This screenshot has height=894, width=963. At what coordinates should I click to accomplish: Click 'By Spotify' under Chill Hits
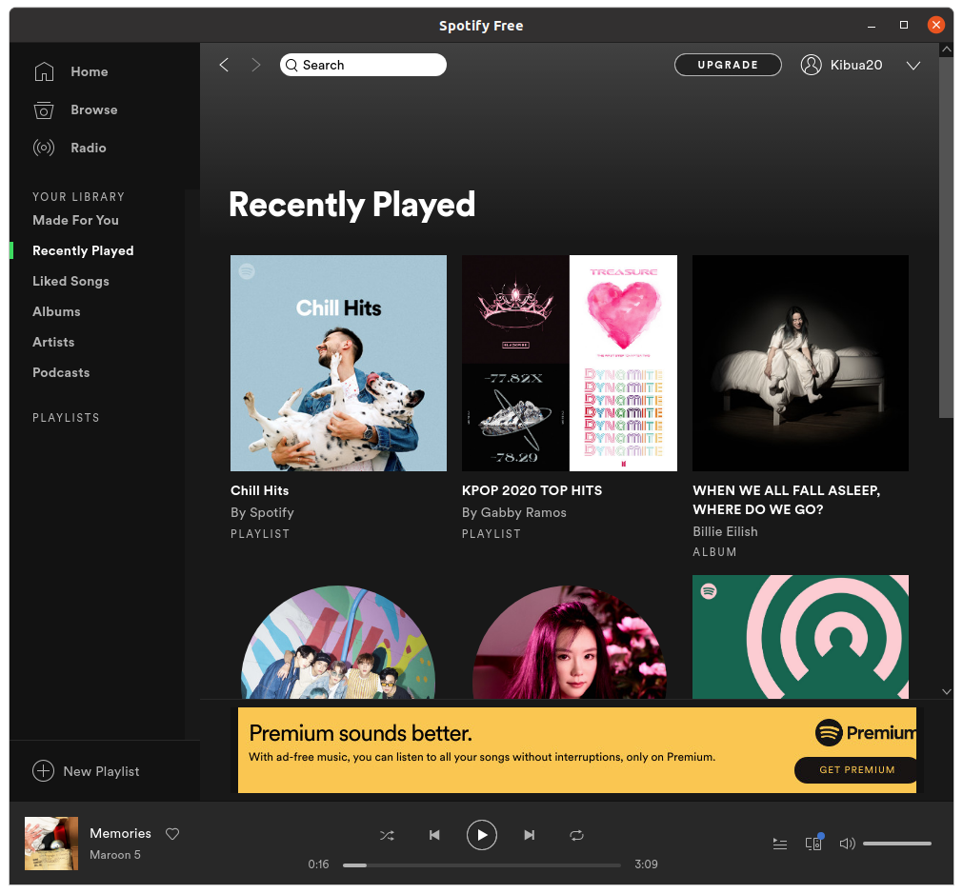pos(262,513)
